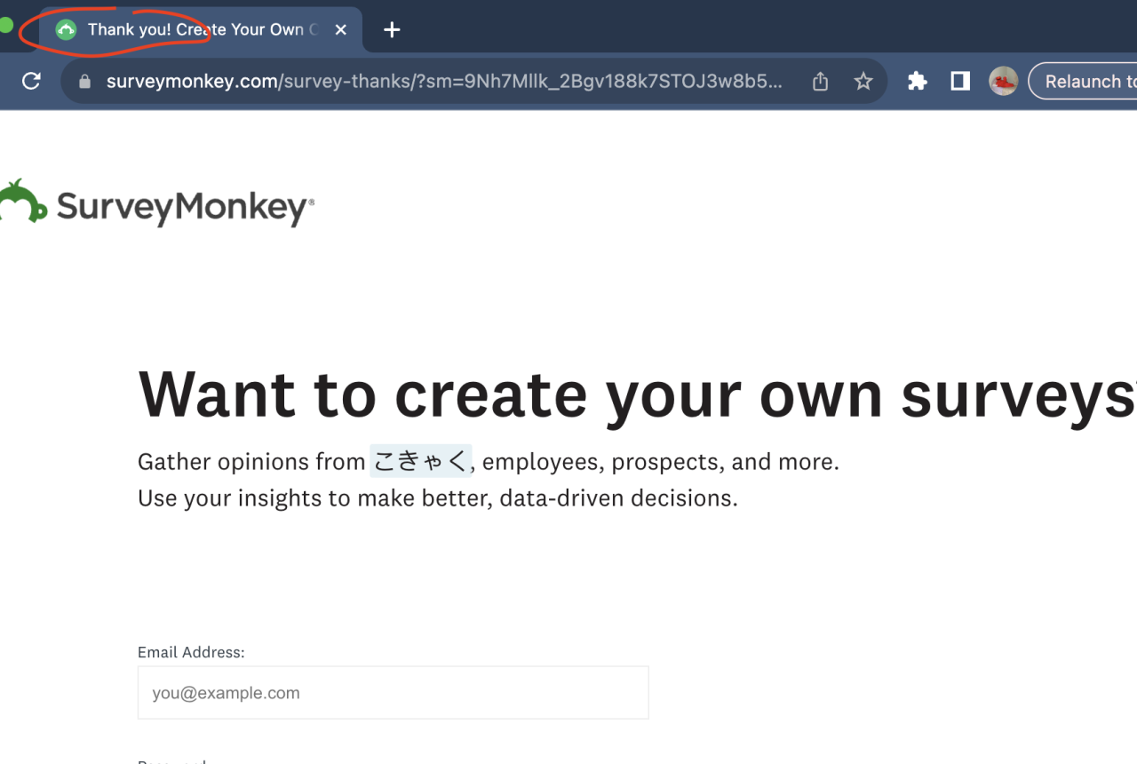Click the Relaunch to update button
Image resolution: width=1137 pixels, height=764 pixels.
[1083, 82]
